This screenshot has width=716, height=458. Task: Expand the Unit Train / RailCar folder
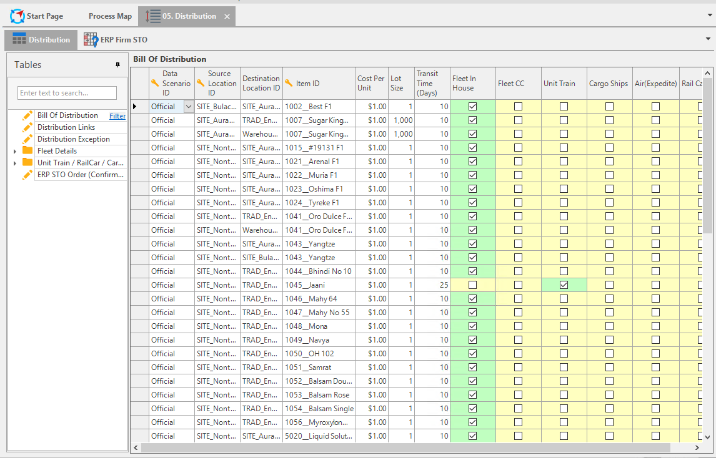point(14,163)
